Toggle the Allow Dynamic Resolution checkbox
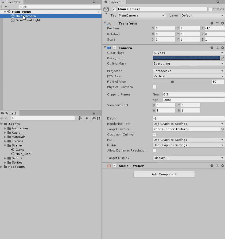Image resolution: width=225 pixels, height=239 pixels. click(154, 150)
